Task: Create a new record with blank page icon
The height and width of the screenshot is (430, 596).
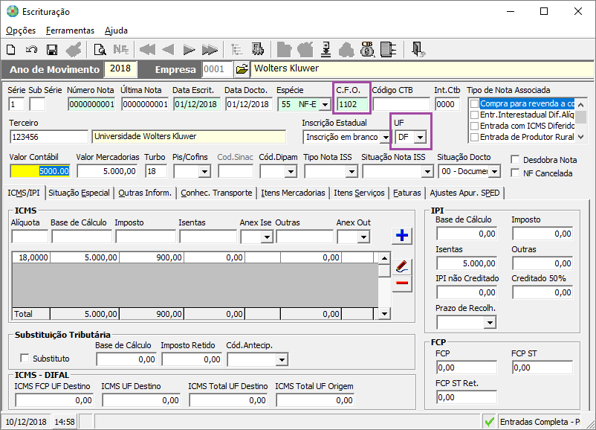Action: [x=11, y=49]
